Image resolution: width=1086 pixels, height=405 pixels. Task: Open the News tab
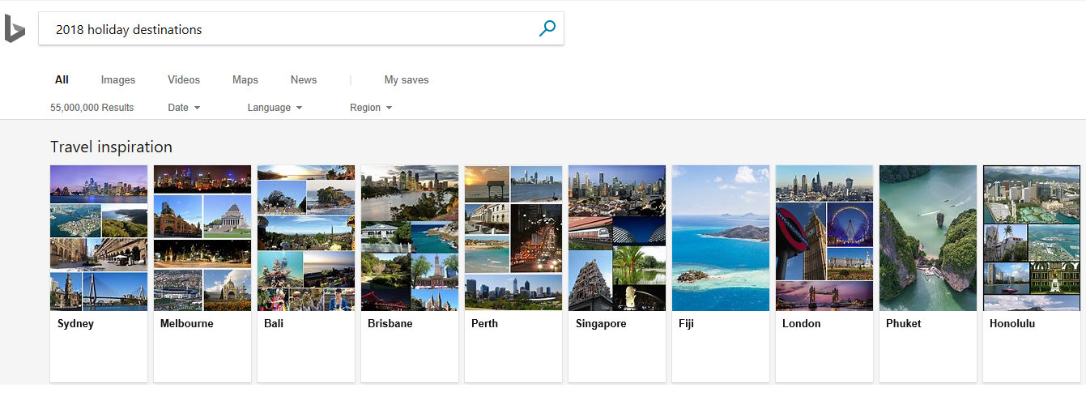point(304,79)
